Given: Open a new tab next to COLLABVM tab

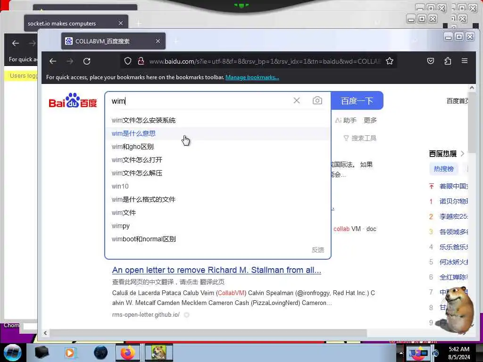Looking at the screenshot, I should (176, 41).
